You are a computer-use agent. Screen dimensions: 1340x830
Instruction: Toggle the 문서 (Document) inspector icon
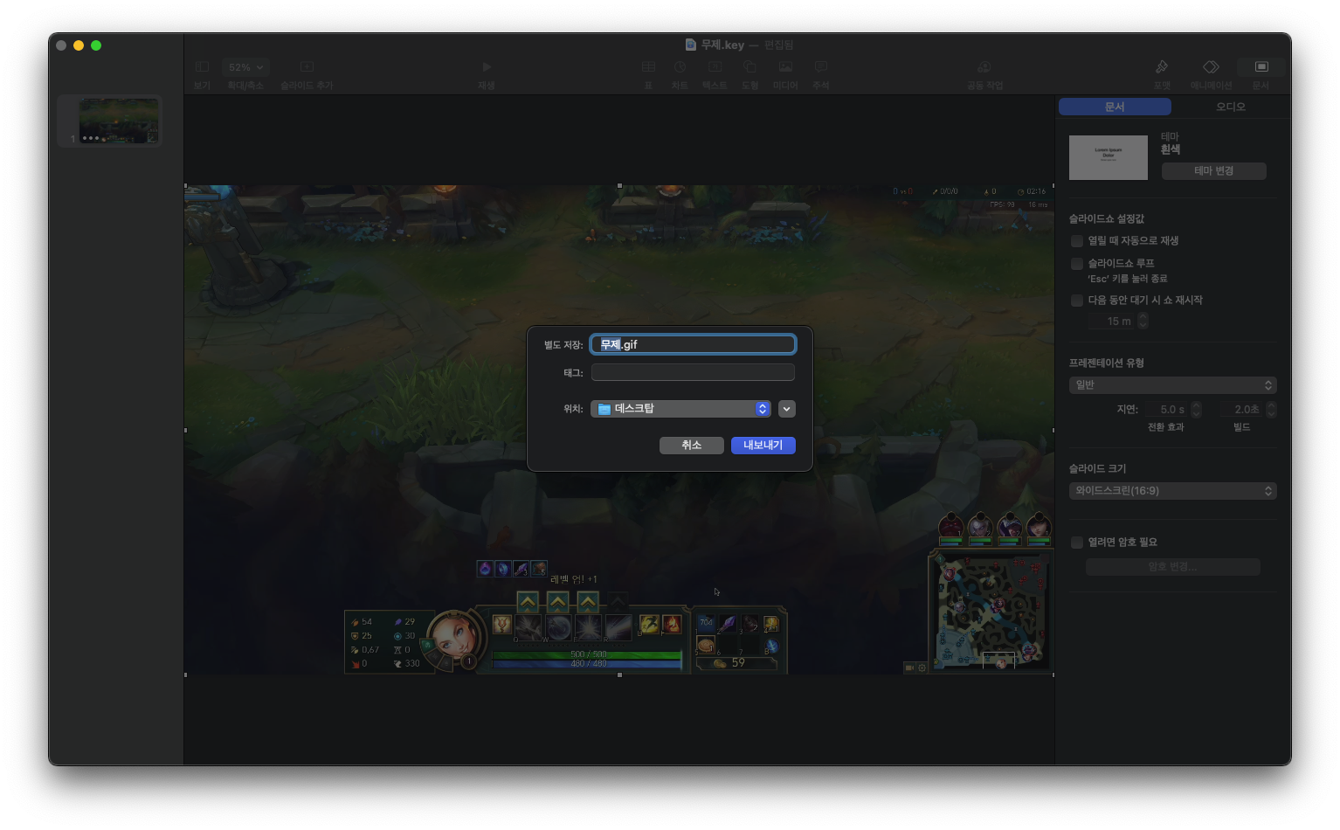(1261, 67)
